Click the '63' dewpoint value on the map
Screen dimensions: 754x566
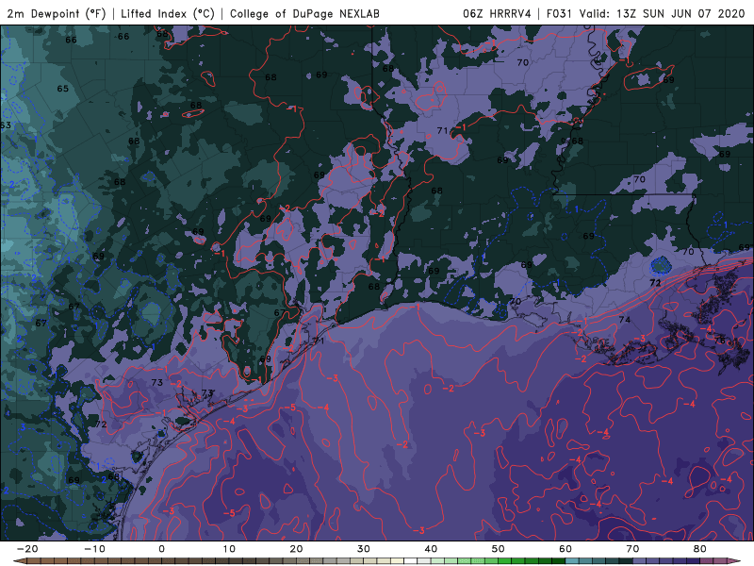(6, 125)
